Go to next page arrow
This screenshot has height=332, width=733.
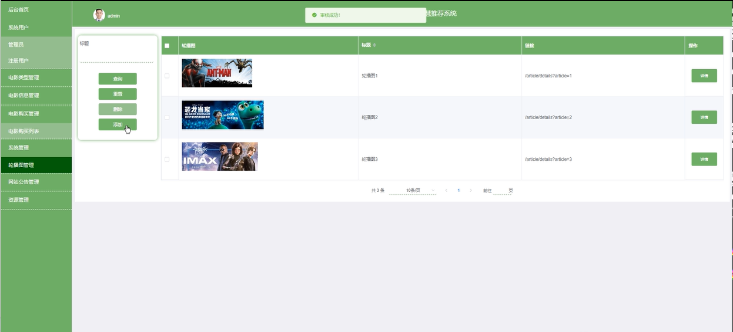471,191
